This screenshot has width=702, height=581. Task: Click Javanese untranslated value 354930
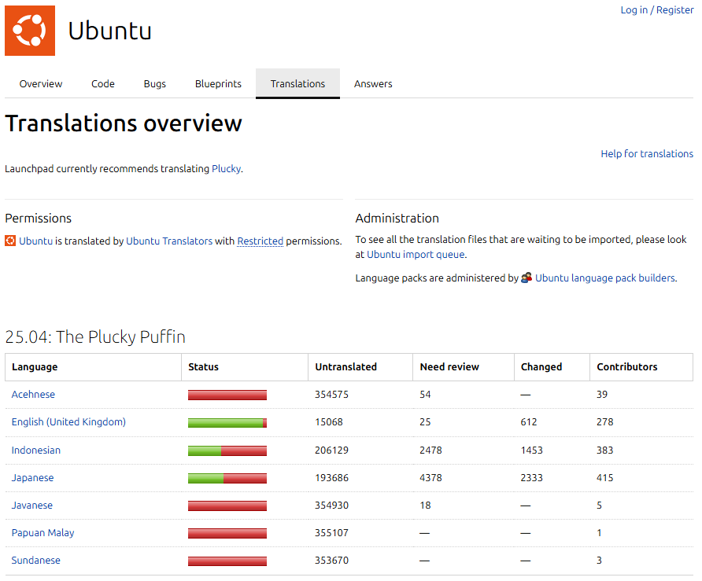tap(331, 505)
